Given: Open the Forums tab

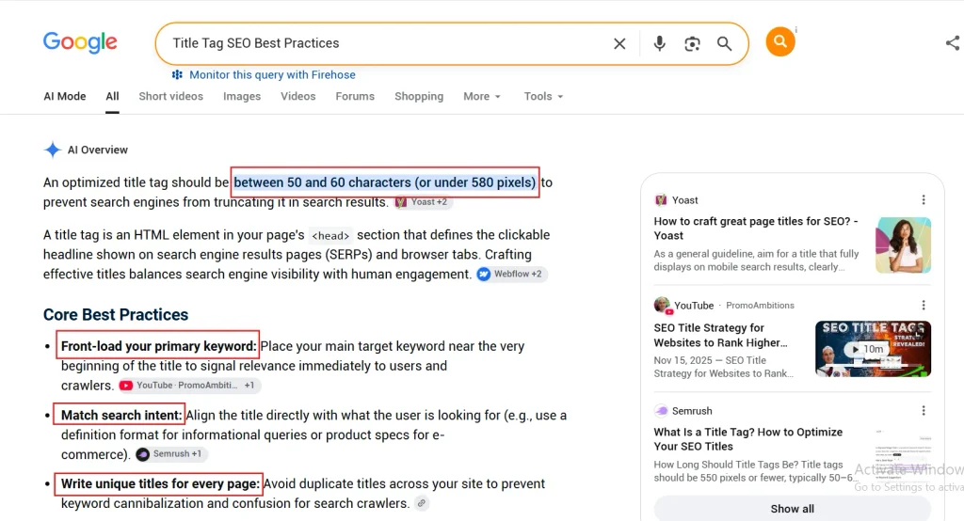Looking at the screenshot, I should tap(355, 97).
